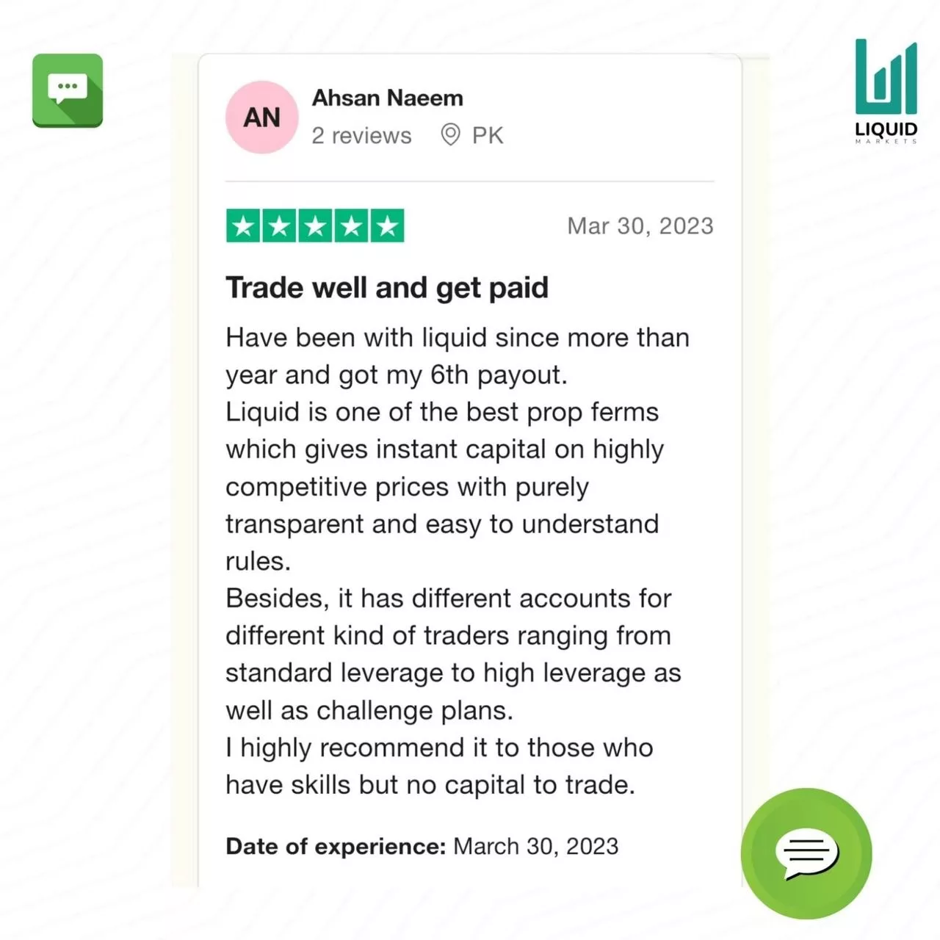940x940 pixels.
Task: Click the Mar 30, 2023 review date
Action: [x=640, y=226]
